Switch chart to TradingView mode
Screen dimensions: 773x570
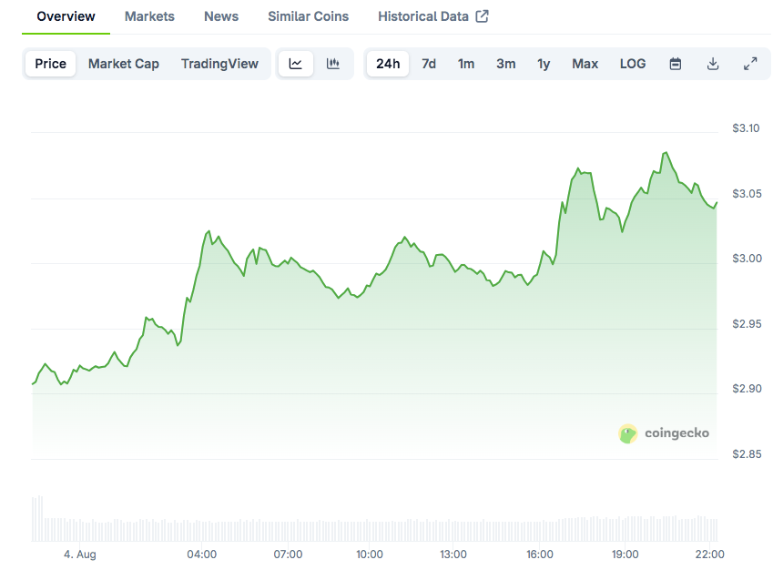point(219,64)
